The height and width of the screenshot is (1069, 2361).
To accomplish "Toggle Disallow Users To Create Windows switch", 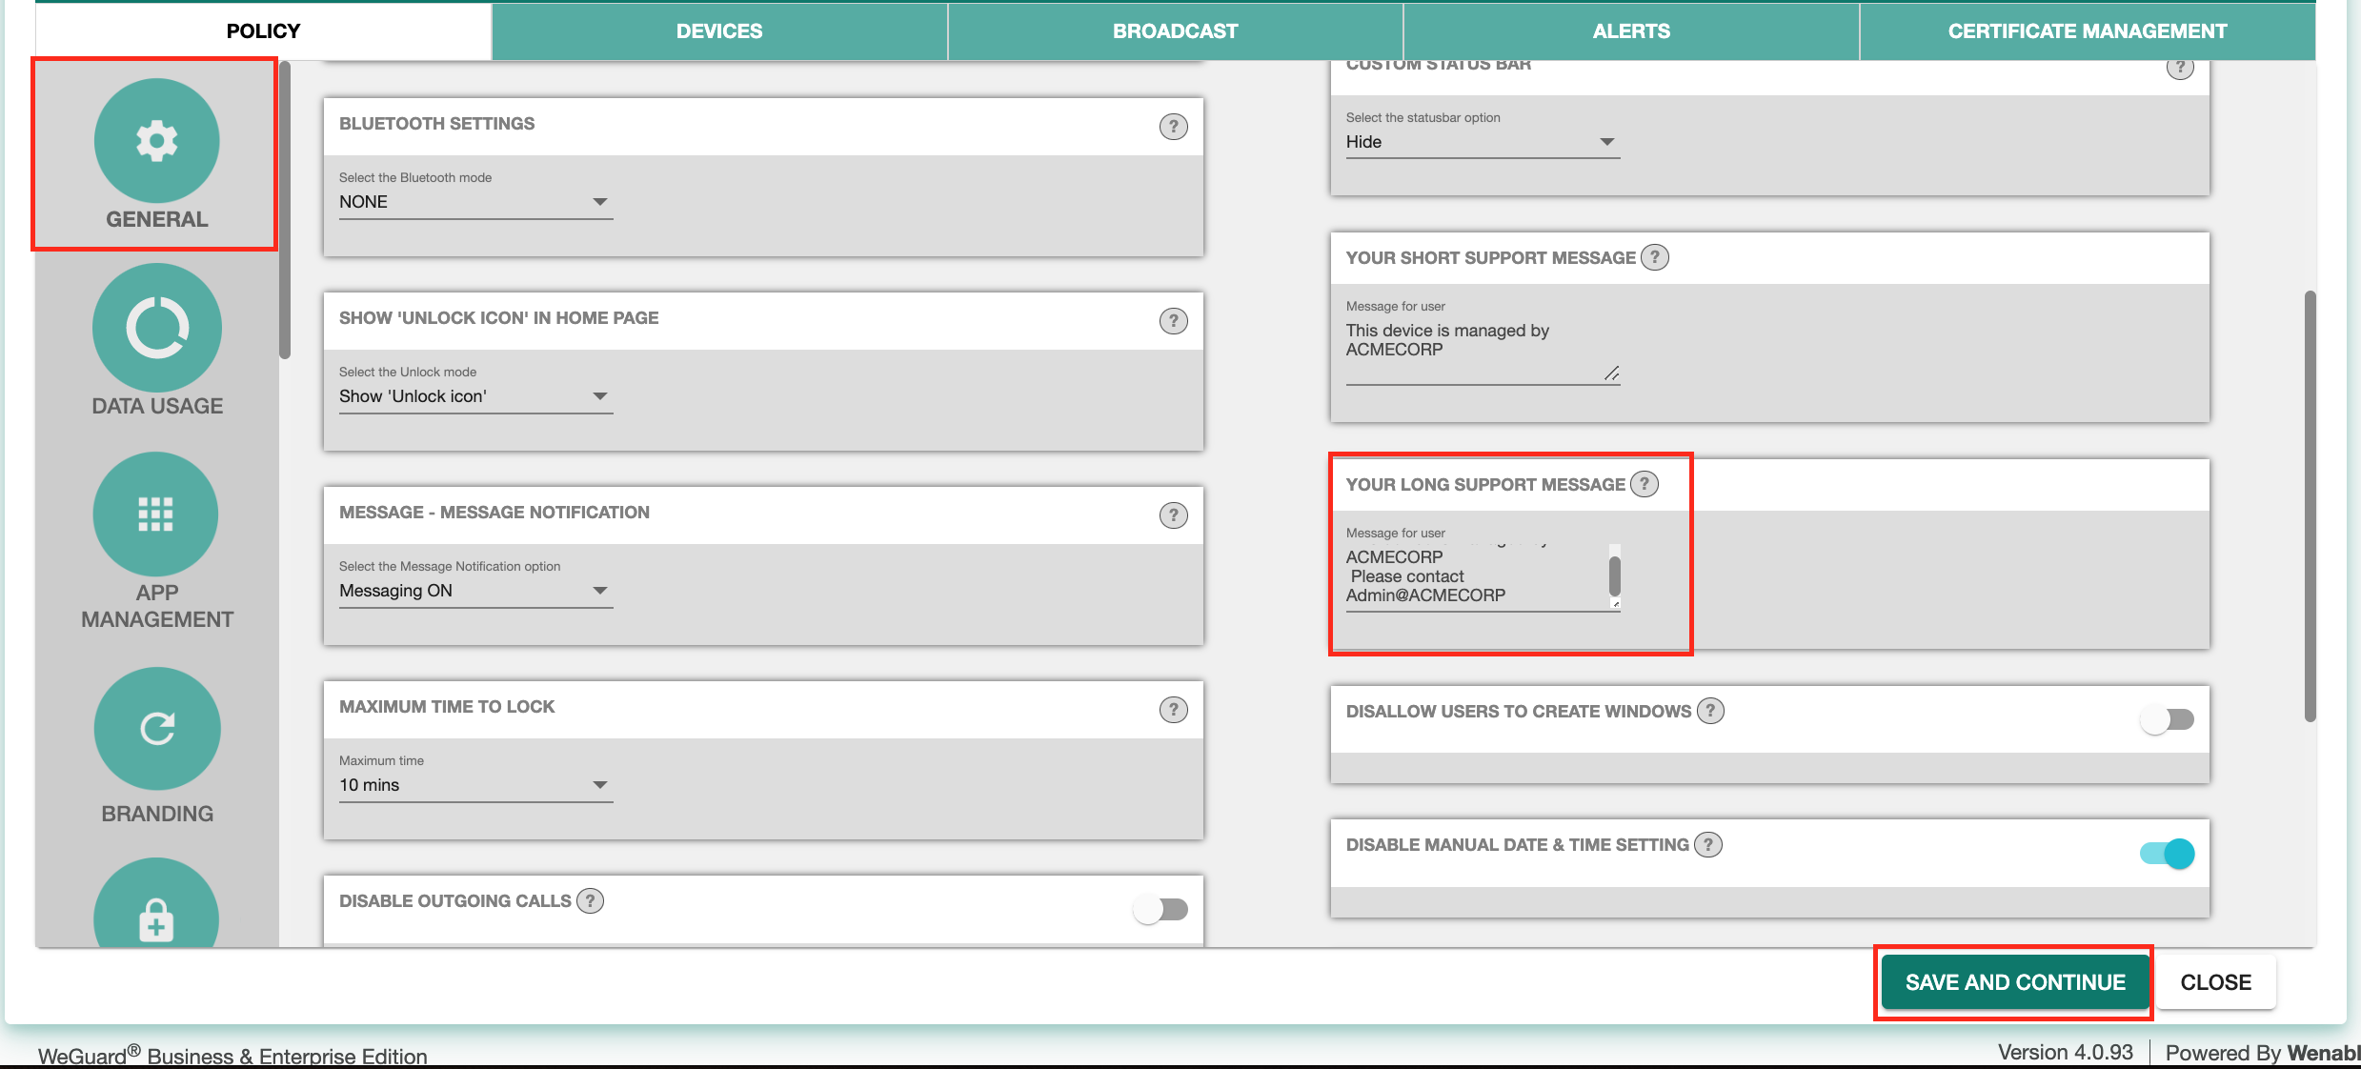I will pyautogui.click(x=2167, y=719).
